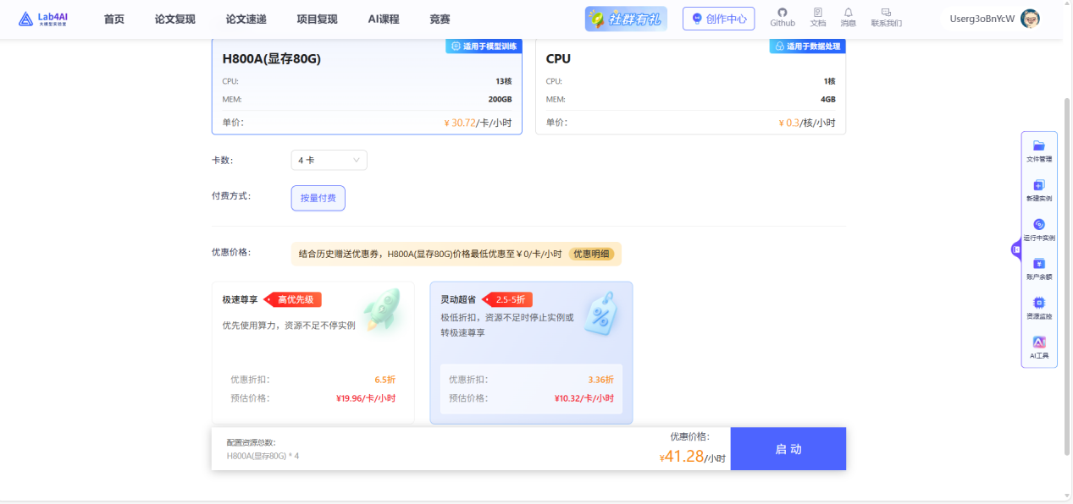
Task: Collapse the right sidebar handle
Action: [x=1016, y=249]
